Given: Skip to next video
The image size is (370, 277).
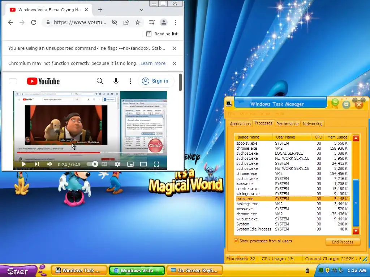Looking at the screenshot, I should pos(37,164).
